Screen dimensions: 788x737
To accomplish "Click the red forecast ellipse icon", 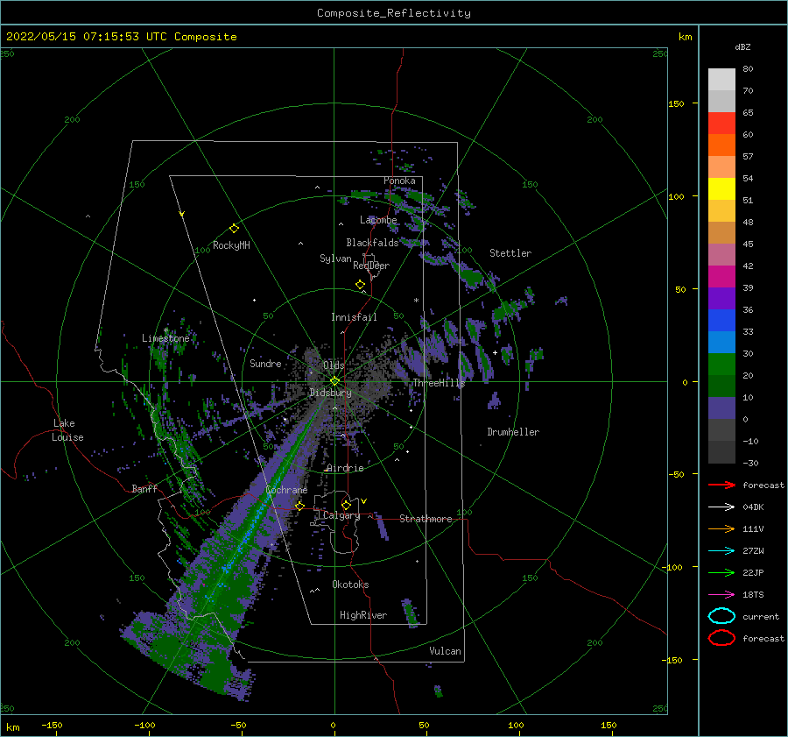I will pos(721,638).
